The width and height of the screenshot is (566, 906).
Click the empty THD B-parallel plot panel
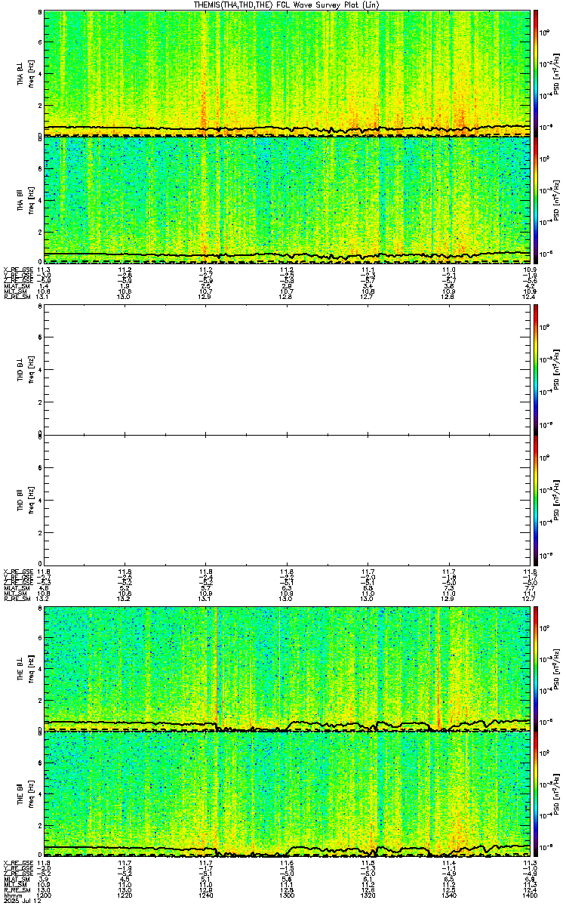(287, 498)
